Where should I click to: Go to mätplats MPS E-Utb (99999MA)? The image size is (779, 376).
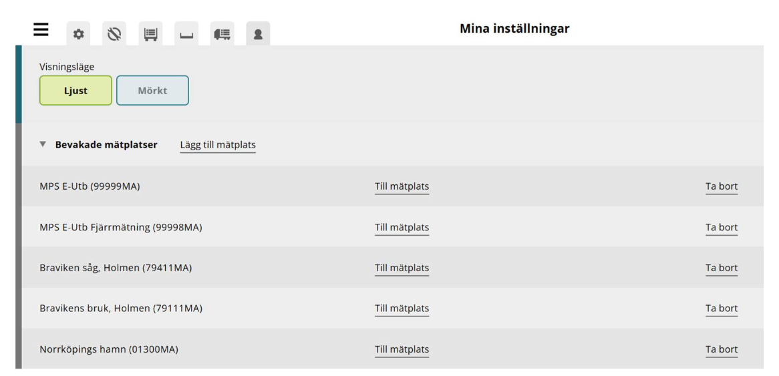402,187
